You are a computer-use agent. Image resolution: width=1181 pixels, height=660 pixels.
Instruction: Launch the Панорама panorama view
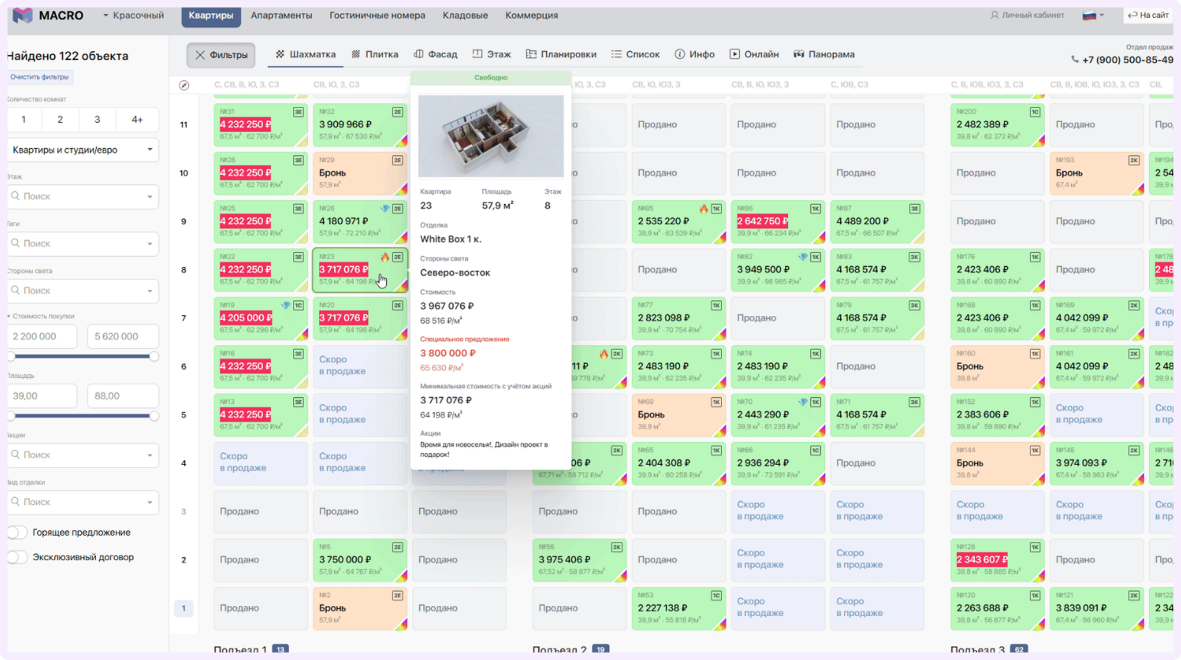[x=824, y=54]
